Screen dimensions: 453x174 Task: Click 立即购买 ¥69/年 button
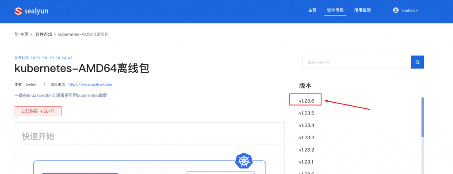(x=38, y=111)
